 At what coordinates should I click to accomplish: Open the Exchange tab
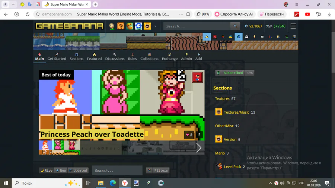170,57
